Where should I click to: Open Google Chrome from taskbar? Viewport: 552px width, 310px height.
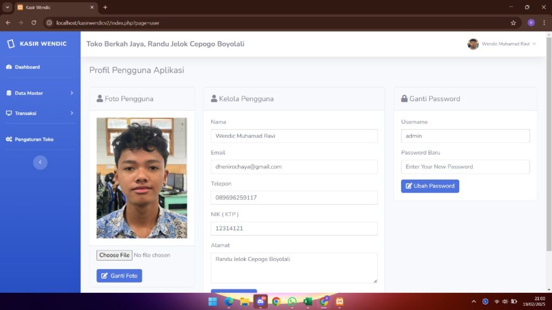point(277,301)
